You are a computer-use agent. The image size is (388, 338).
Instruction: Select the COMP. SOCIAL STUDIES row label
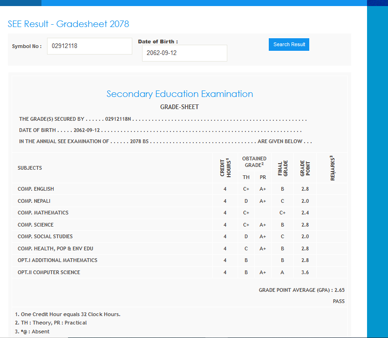[x=45, y=236]
